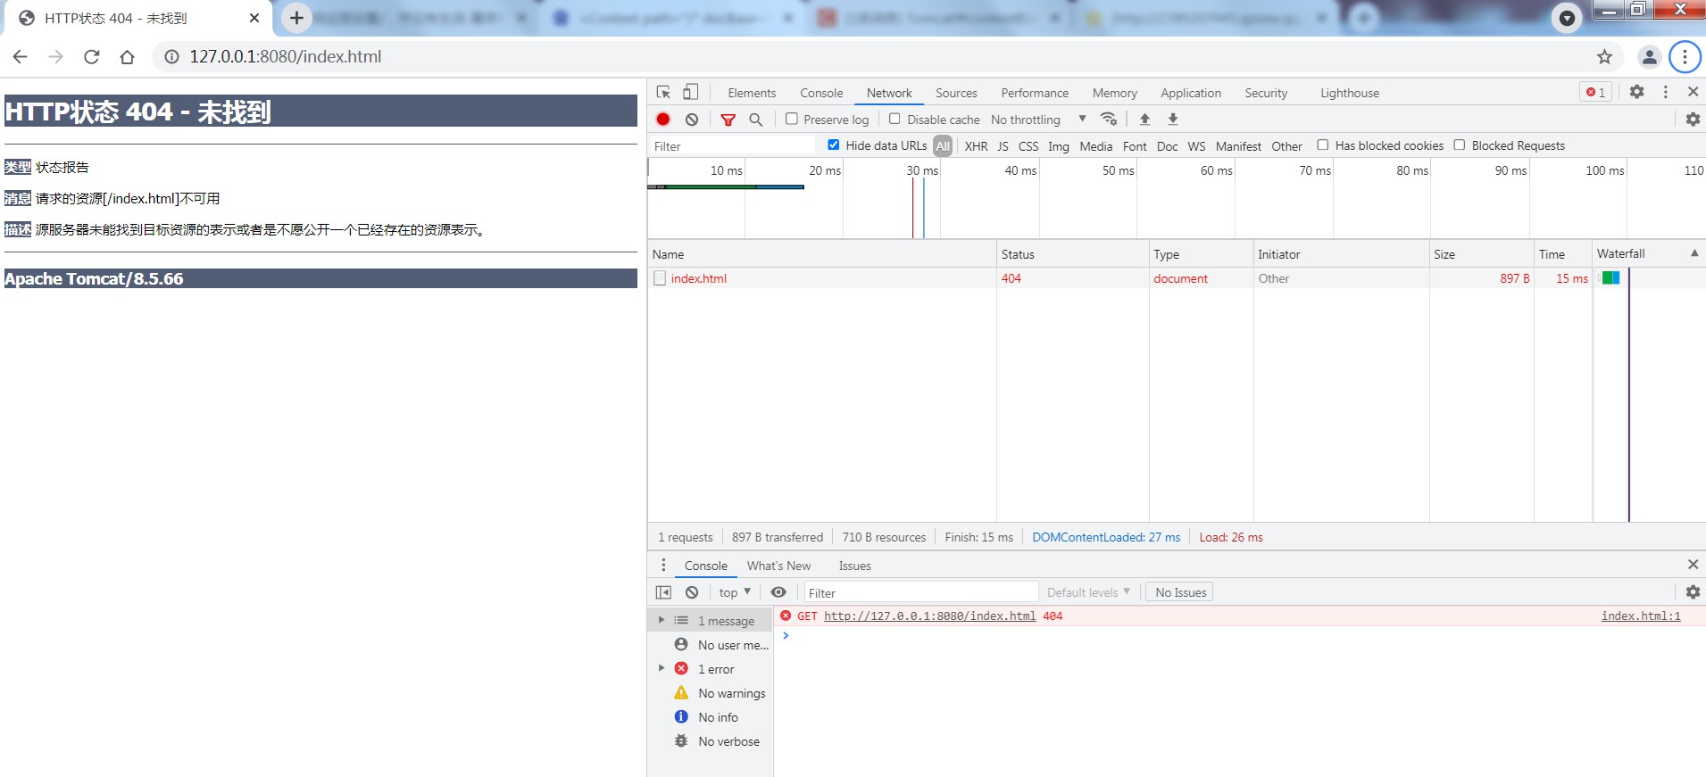The width and height of the screenshot is (1706, 777).
Task: Reload the page with refresh icon
Action: [x=91, y=56]
